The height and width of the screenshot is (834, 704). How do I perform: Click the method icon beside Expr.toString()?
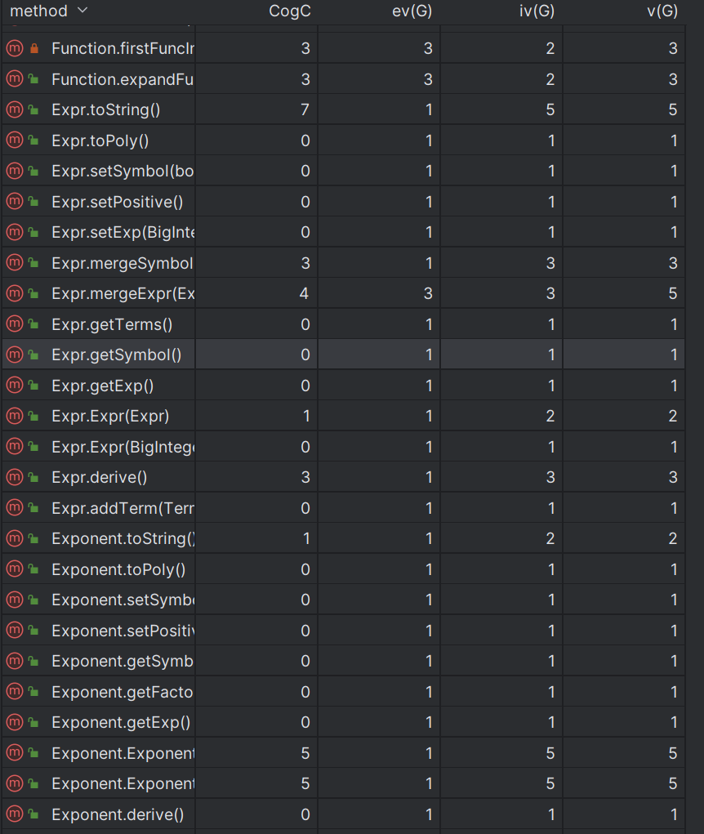point(15,109)
